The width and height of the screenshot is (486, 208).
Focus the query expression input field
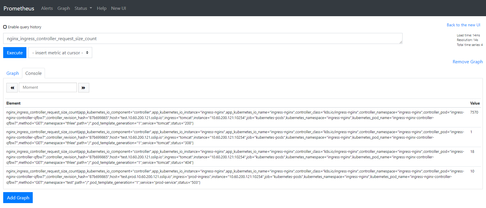(x=203, y=38)
